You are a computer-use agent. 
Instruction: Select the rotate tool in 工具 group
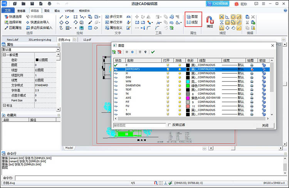(x=143, y=17)
